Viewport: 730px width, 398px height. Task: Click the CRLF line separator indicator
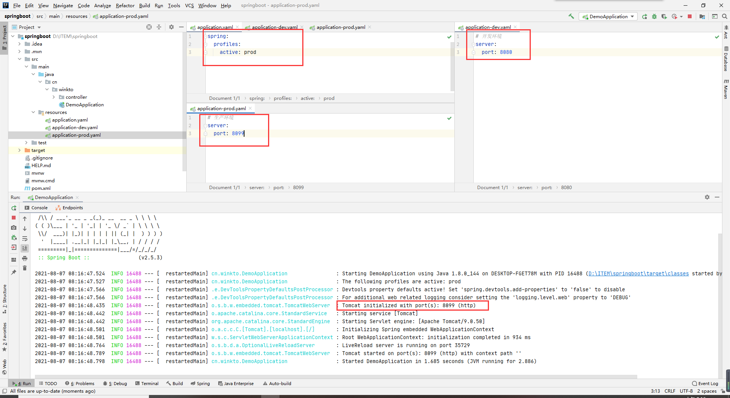pos(670,391)
